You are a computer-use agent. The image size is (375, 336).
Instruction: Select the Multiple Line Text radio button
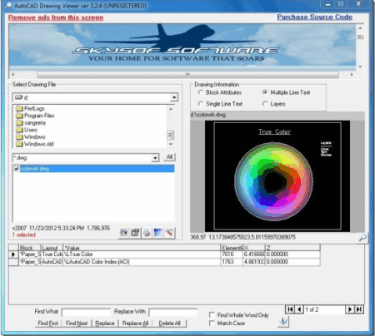[265, 92]
